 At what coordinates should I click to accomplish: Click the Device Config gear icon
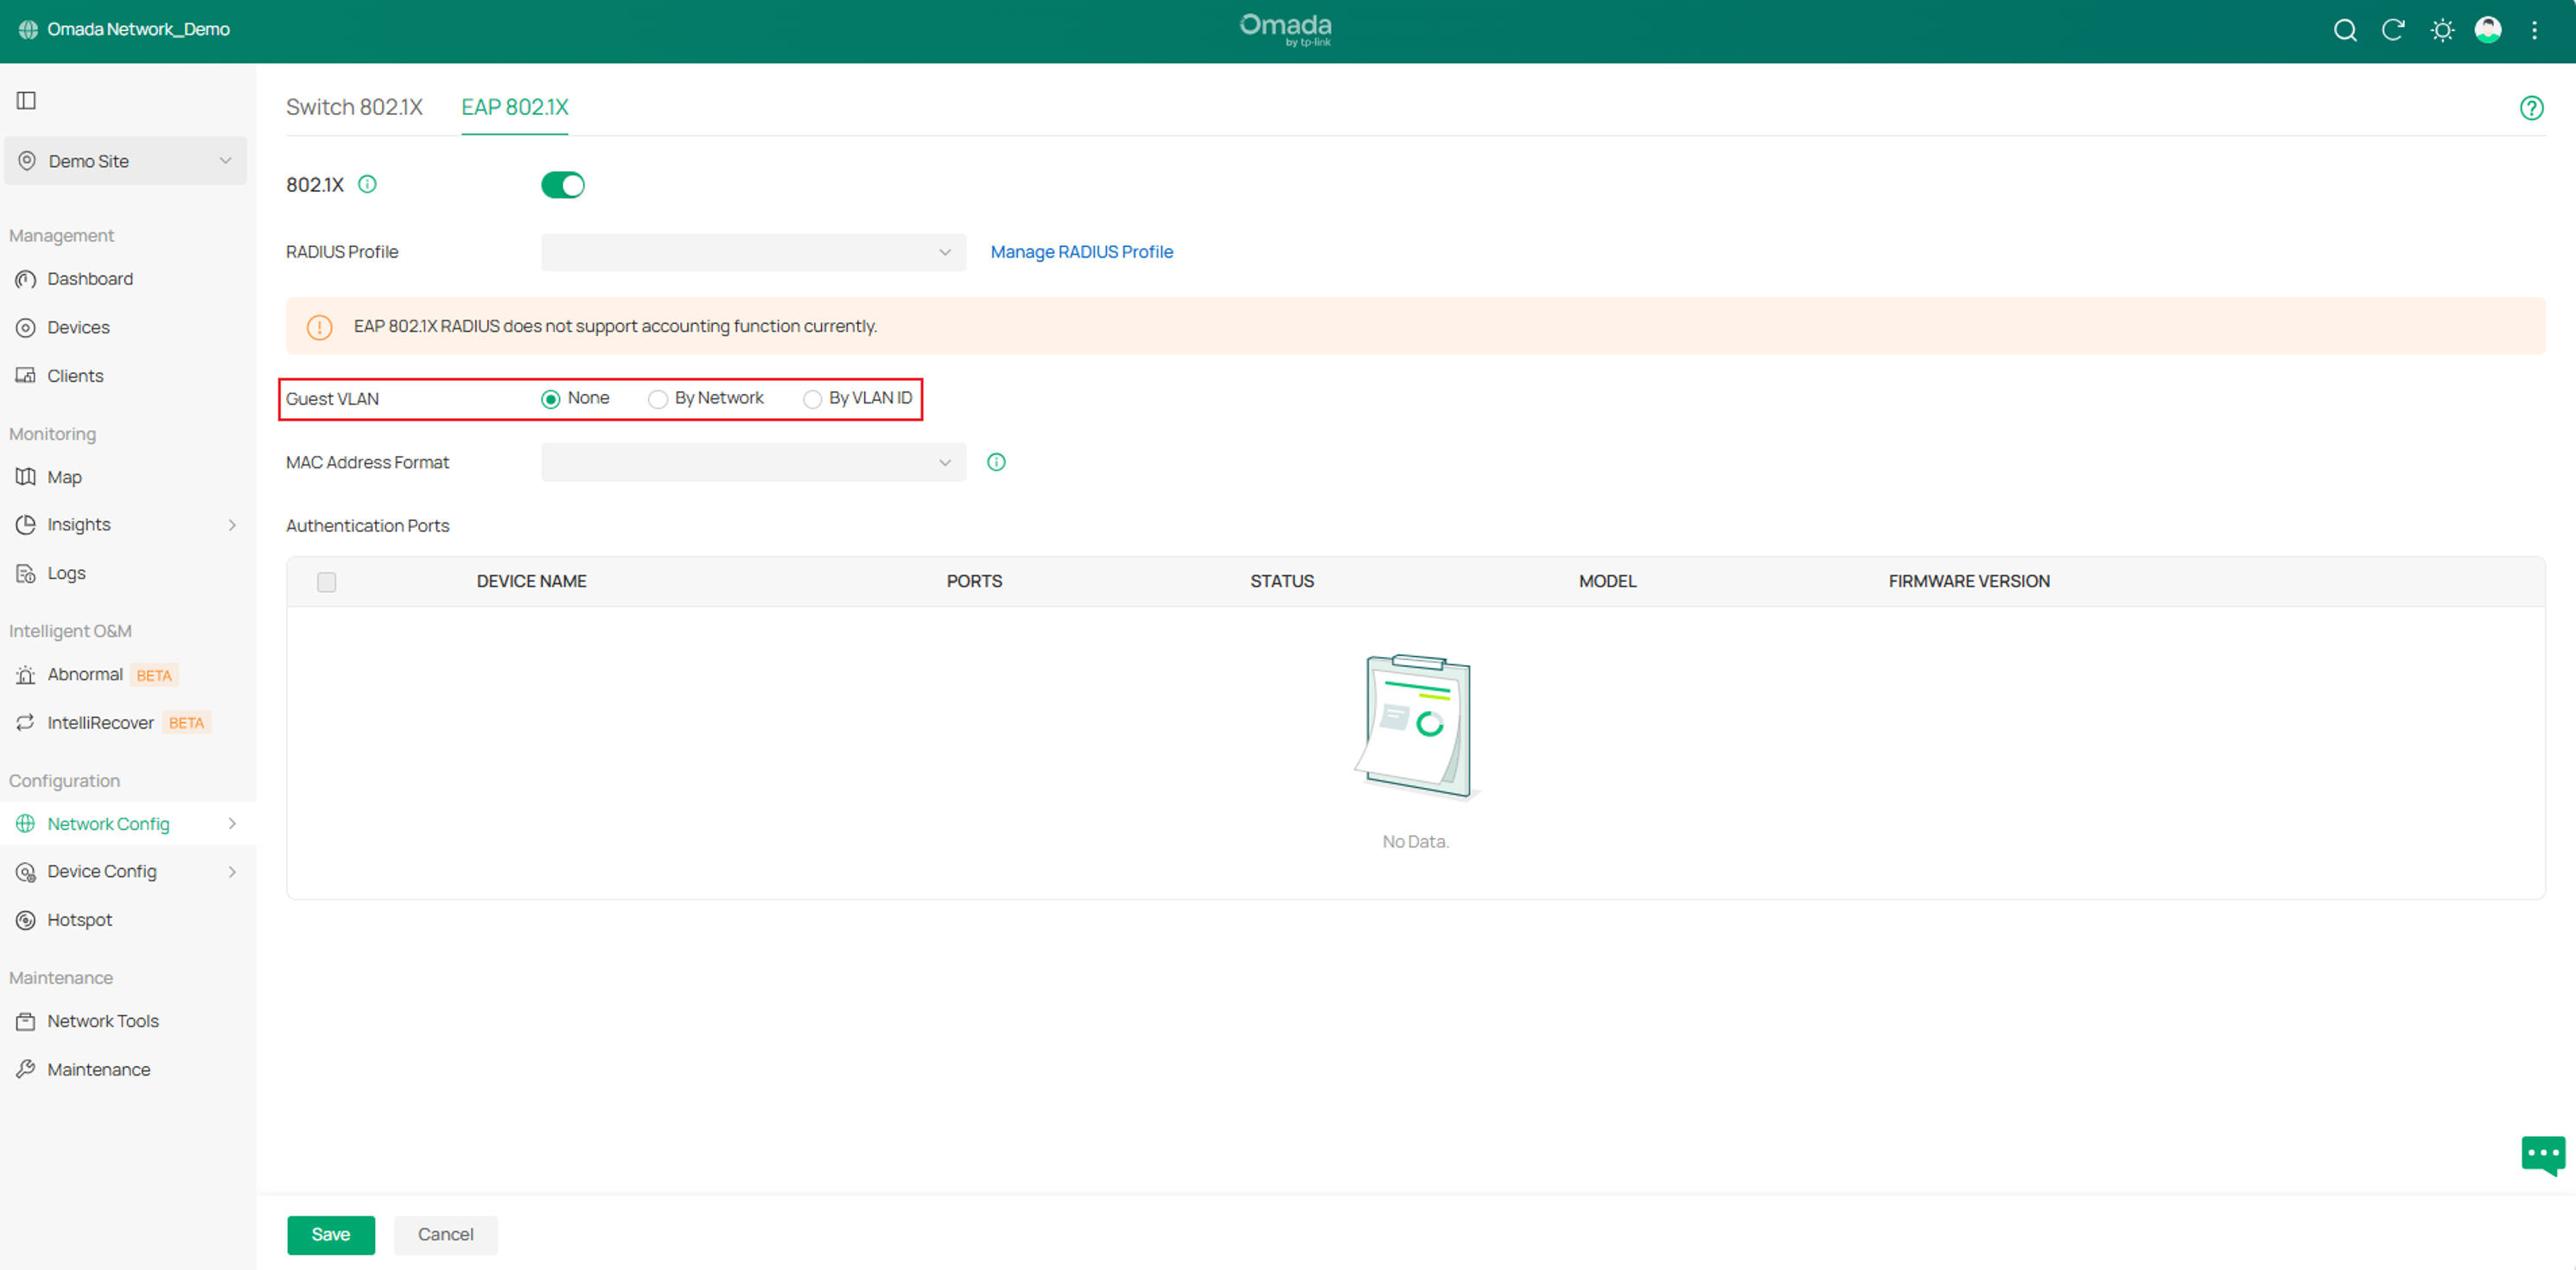pyautogui.click(x=26, y=872)
